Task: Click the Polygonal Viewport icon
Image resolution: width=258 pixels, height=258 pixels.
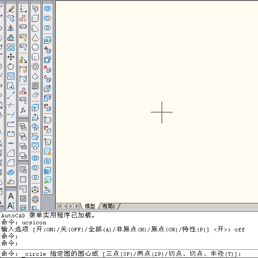Action: pos(23,189)
